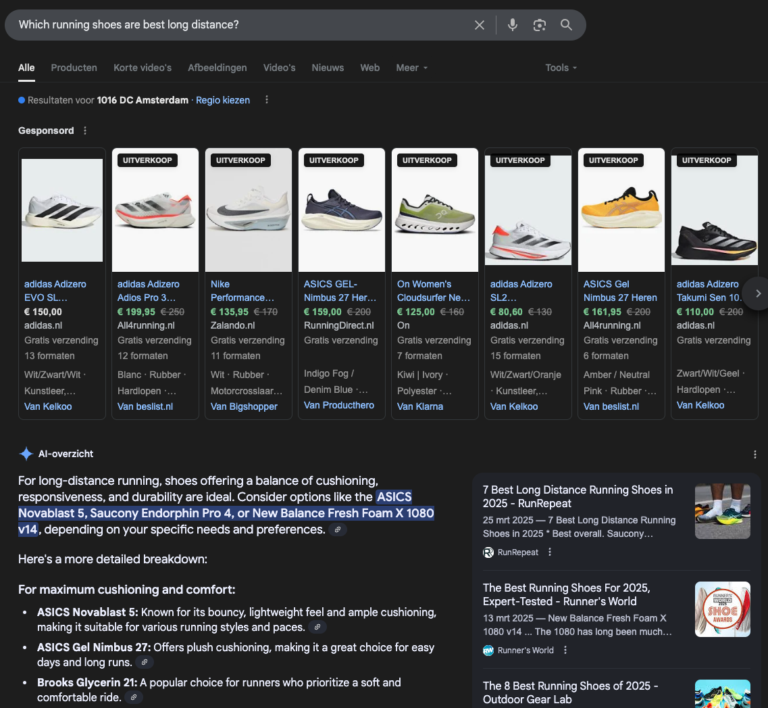
Task: Open the three-dot menu beside Runner's World source
Action: tap(565, 650)
